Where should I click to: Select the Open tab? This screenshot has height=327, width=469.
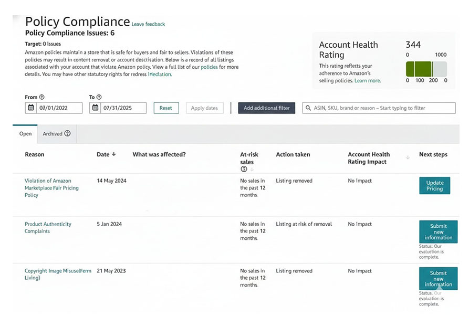click(x=25, y=134)
